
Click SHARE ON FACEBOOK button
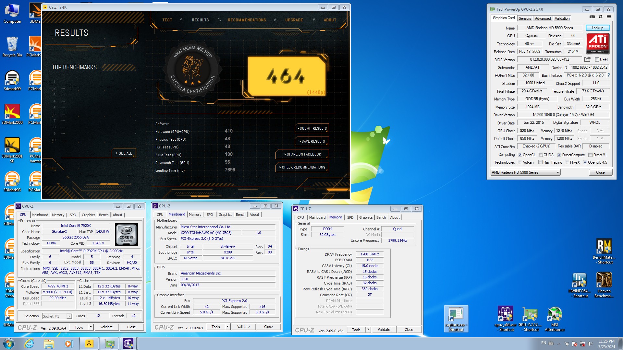(x=302, y=154)
